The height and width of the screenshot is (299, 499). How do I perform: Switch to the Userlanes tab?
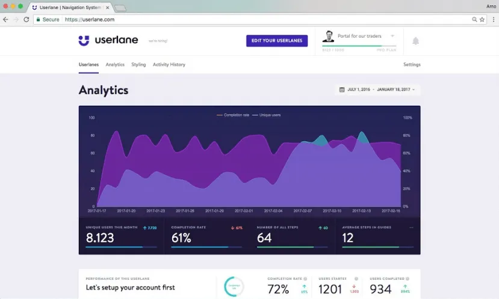click(88, 64)
